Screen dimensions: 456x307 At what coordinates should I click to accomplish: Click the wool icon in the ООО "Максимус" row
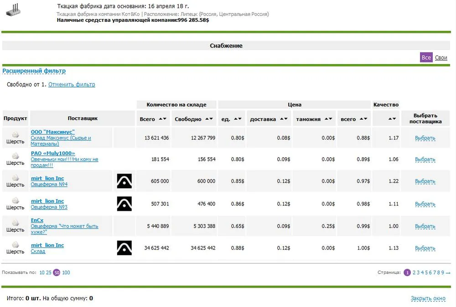pyautogui.click(x=15, y=134)
